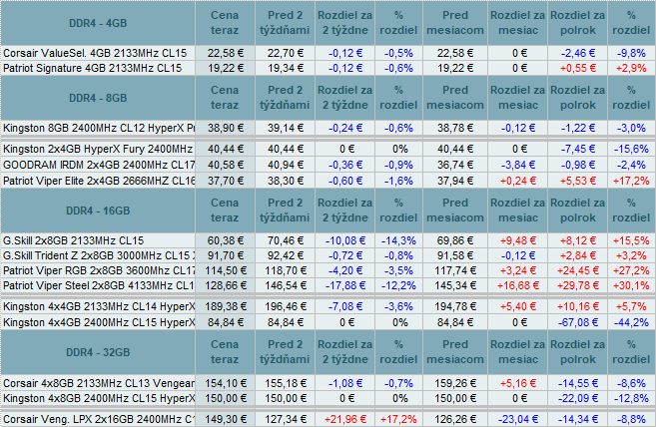The image size is (656, 427).
Task: Click Corsair Veng. LPX 2x16GB 2400MHz name
Action: click(99, 419)
